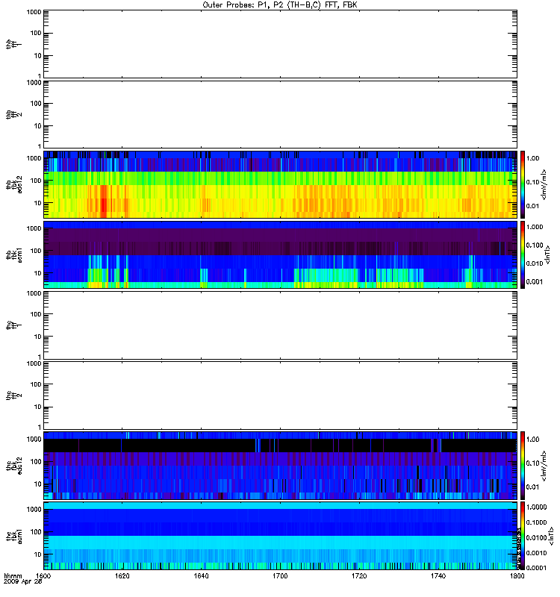560x597 pixels.
Task: Click the plot title 'Outer Probes: P1, P2 (TH-B,C) FFT, FBK'
Action: click(280, 5)
